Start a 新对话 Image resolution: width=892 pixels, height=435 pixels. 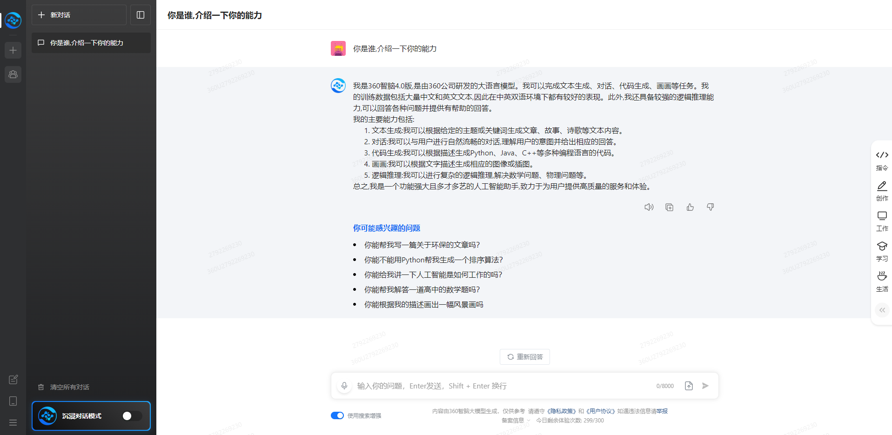[79, 15]
